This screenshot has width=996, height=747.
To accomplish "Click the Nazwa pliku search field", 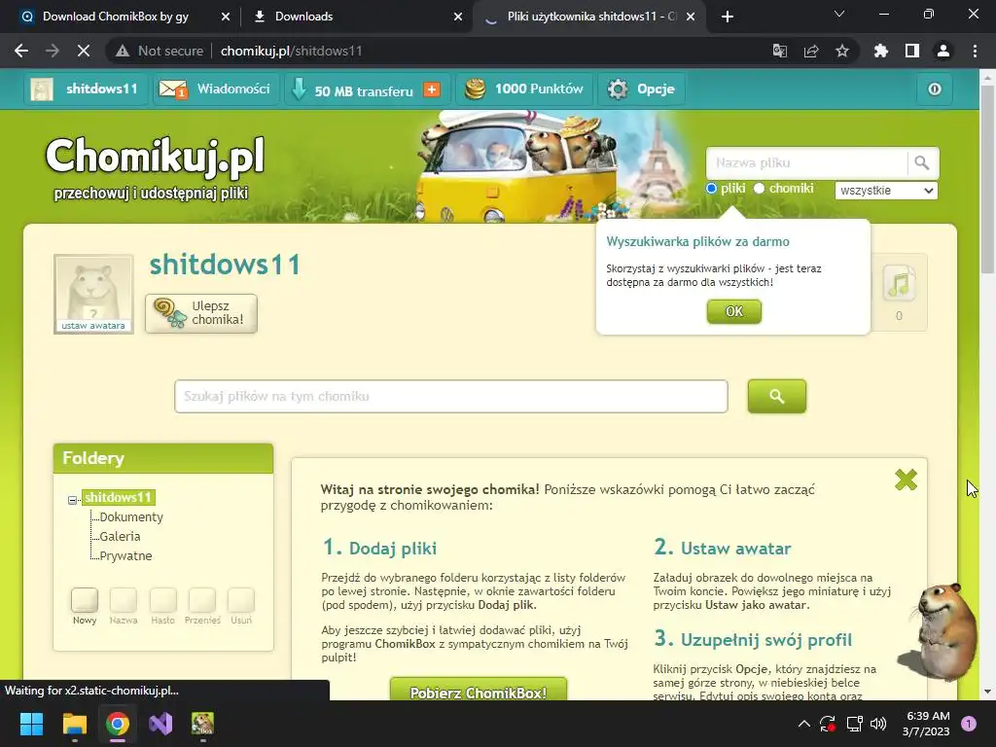I will coord(806,163).
